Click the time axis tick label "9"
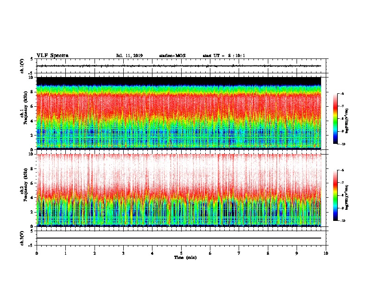 (297, 253)
